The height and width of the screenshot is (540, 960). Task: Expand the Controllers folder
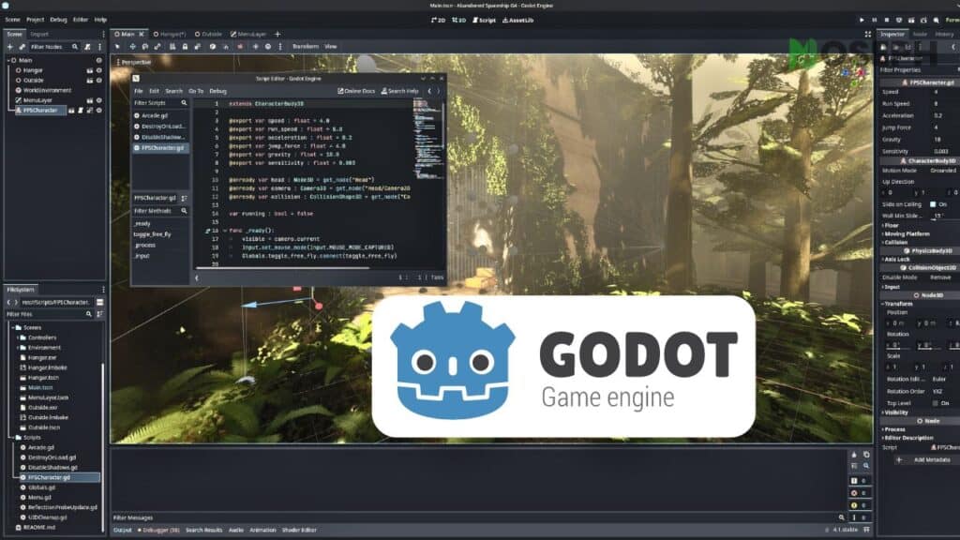17,337
